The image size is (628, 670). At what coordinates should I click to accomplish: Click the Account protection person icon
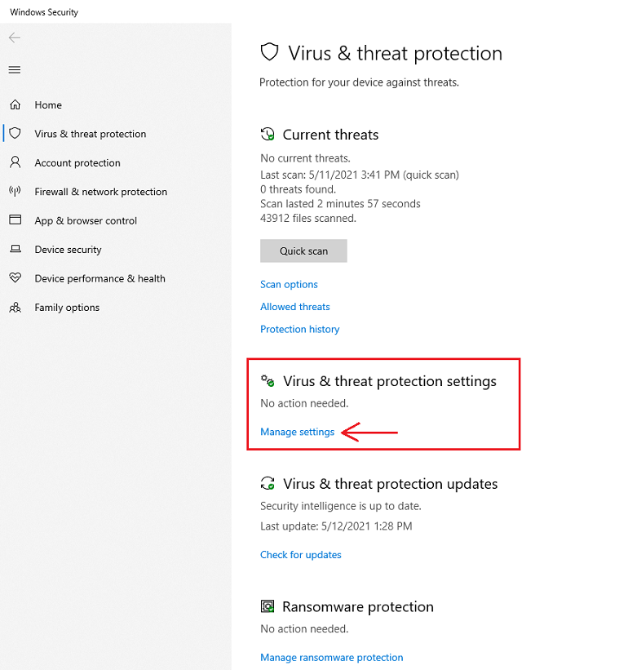[15, 162]
